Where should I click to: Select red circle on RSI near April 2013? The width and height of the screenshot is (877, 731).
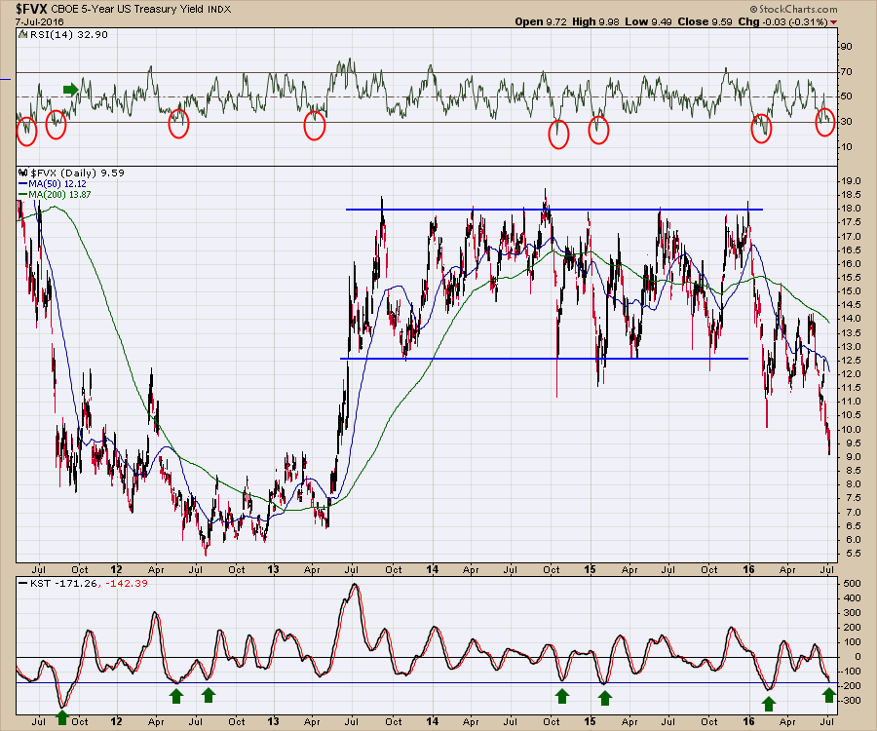click(314, 125)
